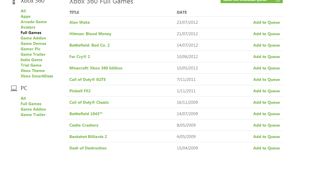Open the Call of Duty Classic title
The image size is (330, 174).
coord(89,102)
